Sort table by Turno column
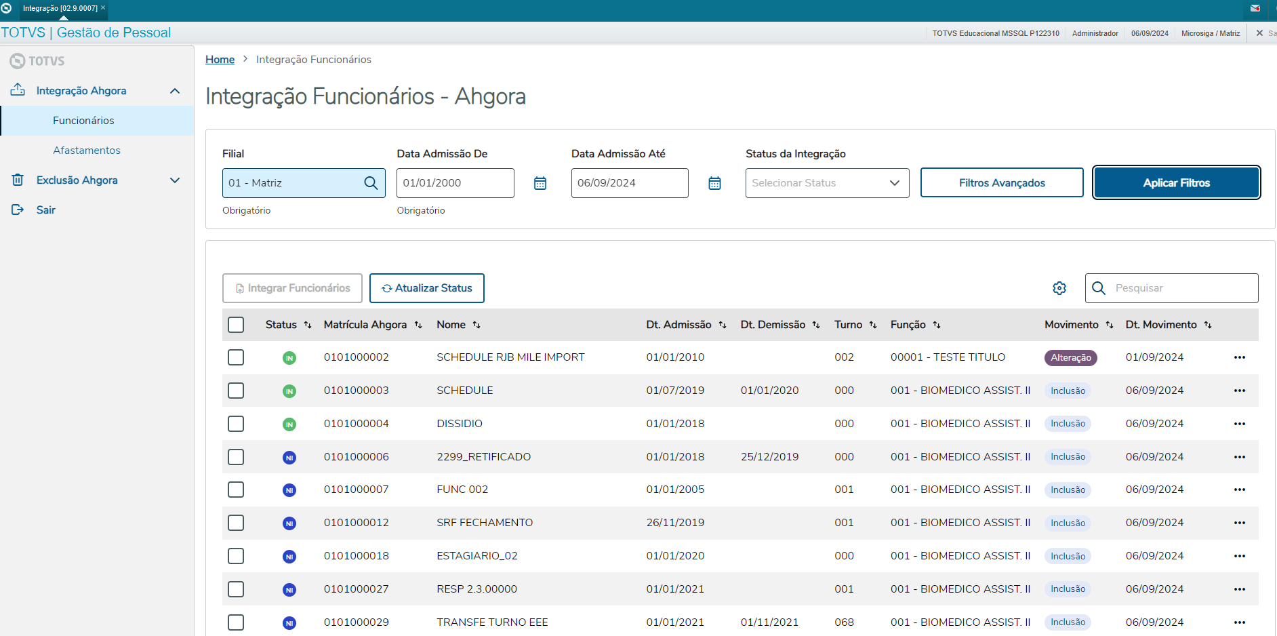1277x636 pixels. [x=873, y=325]
